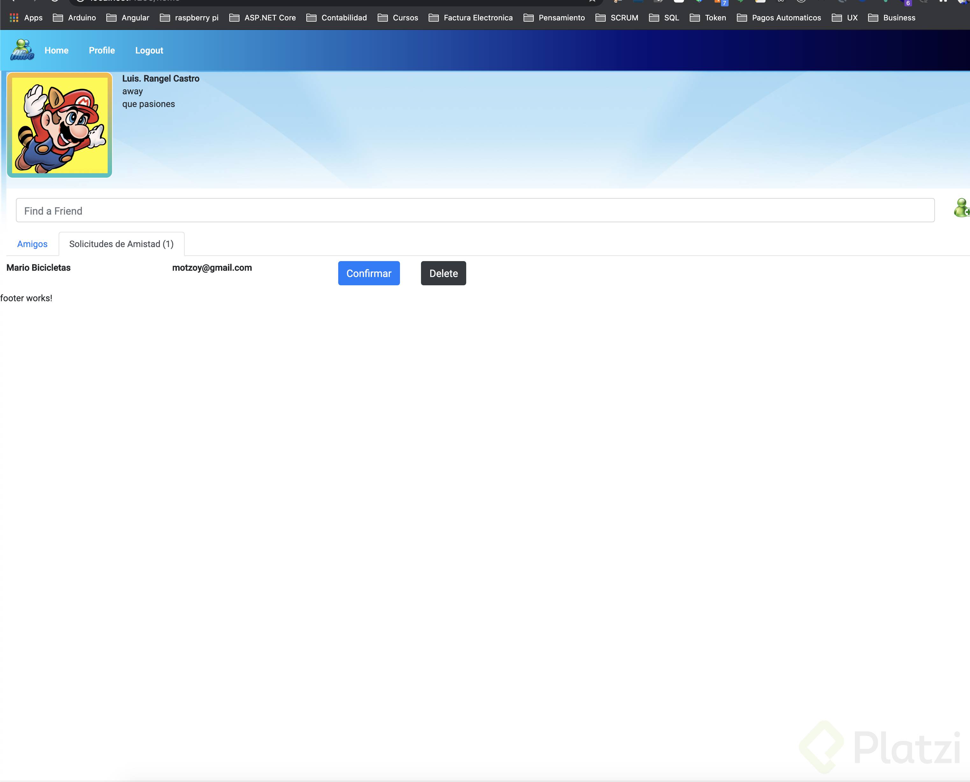Open the Arduino bookmarks folder
Image resolution: width=970 pixels, height=782 pixels.
pyautogui.click(x=81, y=18)
